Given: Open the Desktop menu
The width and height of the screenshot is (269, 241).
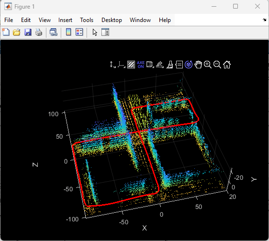Looking at the screenshot, I should [x=112, y=20].
